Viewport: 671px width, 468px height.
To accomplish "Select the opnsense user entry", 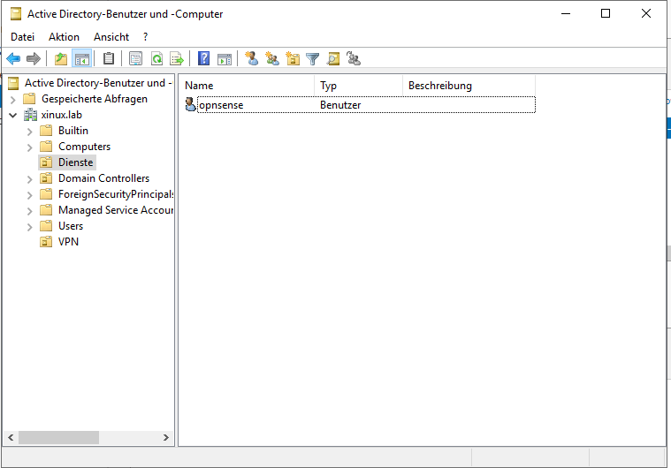I will 221,105.
